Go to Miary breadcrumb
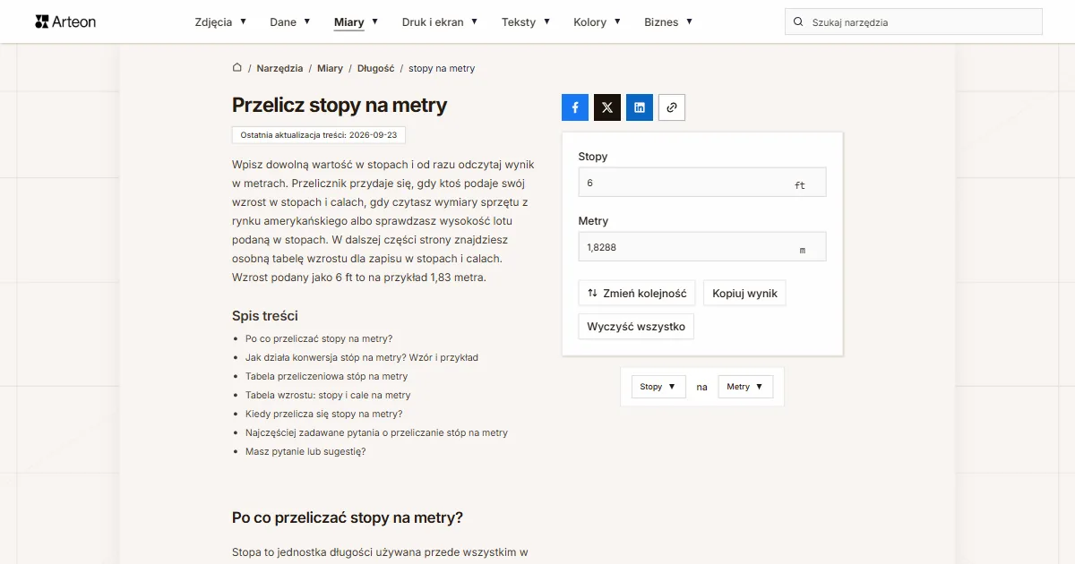Image resolution: width=1075 pixels, height=564 pixels. (x=330, y=68)
